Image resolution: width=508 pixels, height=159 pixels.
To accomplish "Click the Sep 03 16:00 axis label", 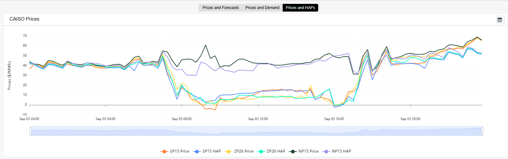I will tap(334, 119).
